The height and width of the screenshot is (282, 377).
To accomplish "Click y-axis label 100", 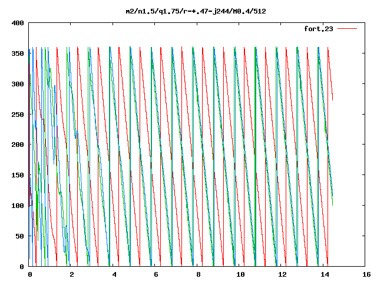I will 18,206.
